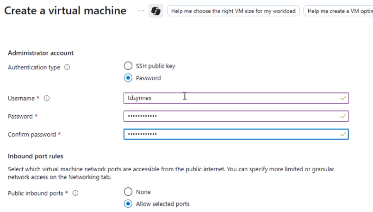Show info tooltip beside Username label

47,98
